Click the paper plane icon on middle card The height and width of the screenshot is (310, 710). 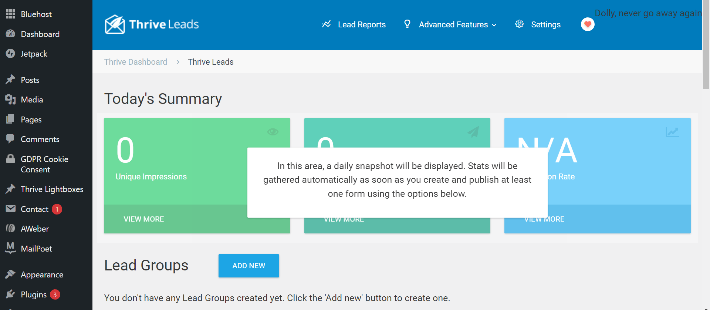473,132
